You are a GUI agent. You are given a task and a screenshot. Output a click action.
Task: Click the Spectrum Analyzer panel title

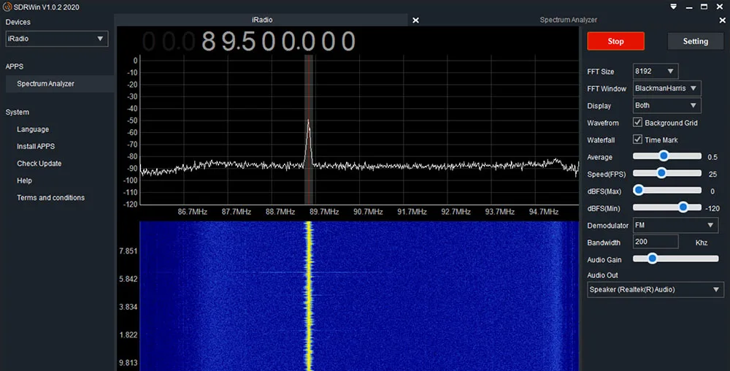pos(568,20)
